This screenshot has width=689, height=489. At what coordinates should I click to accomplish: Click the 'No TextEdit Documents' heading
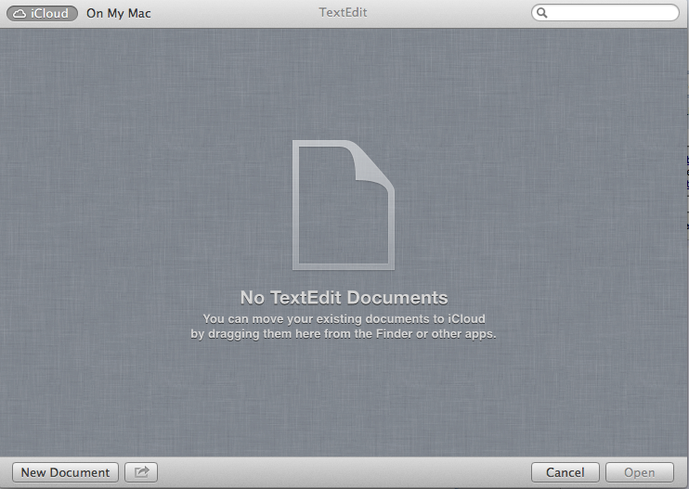(x=344, y=298)
